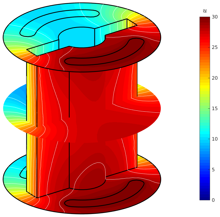Click the colorbar tick label 15
Image resolution: width=220 pixels, height=217 pixels.
215,108
